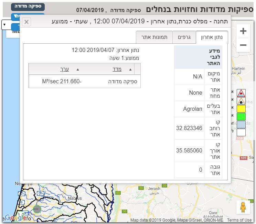Click the Google logo on the map
Image resolution: width=256 pixels, height=224 pixels.
[15, 217]
